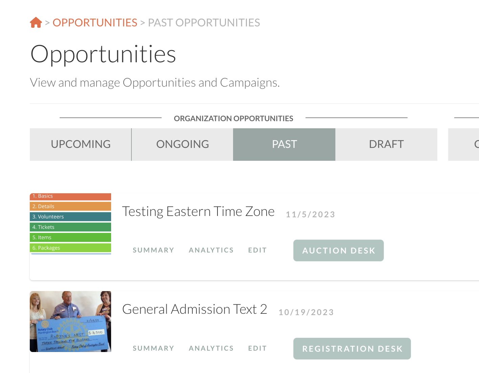This screenshot has width=479, height=373.
Task: Launch the Auction Desk button
Action: 338,250
